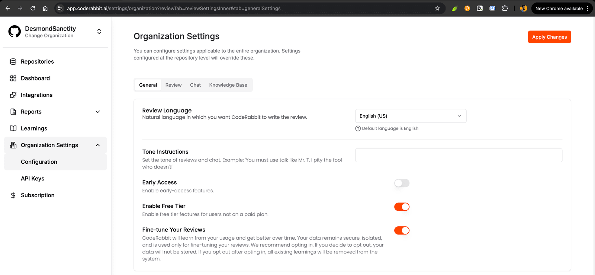Open the Review Language dropdown
The width and height of the screenshot is (595, 275).
coord(411,116)
